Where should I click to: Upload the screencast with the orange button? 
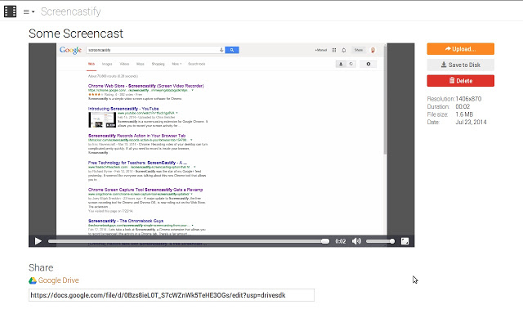pyautogui.click(x=460, y=49)
